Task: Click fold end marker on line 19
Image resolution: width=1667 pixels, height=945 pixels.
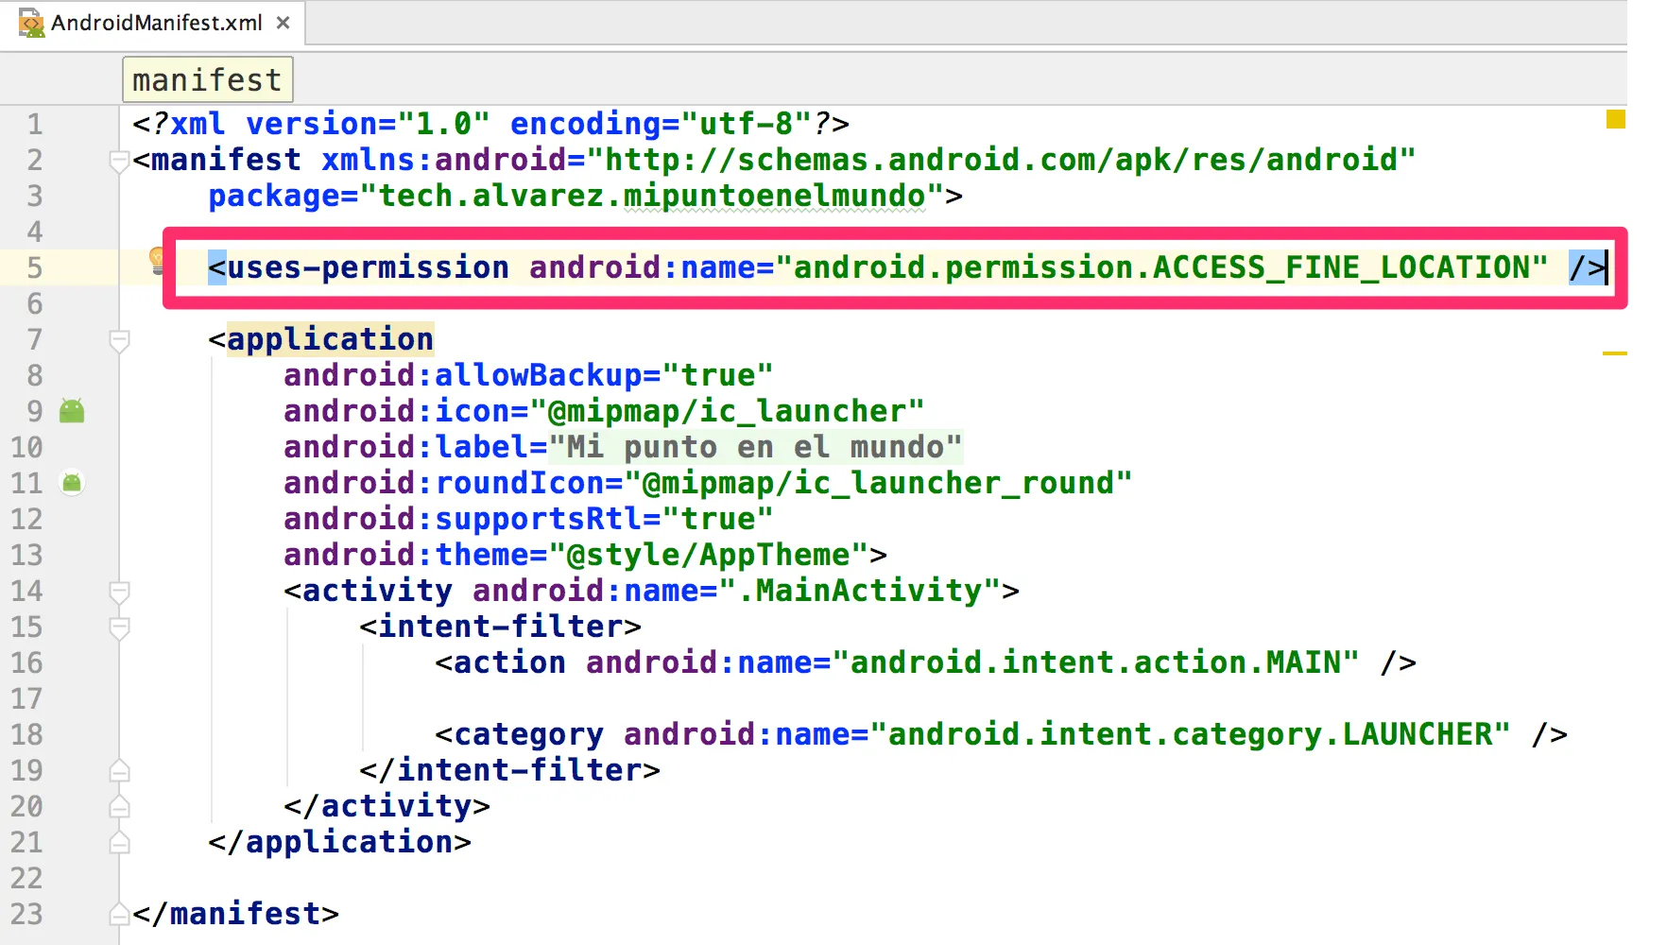Action: (x=119, y=770)
